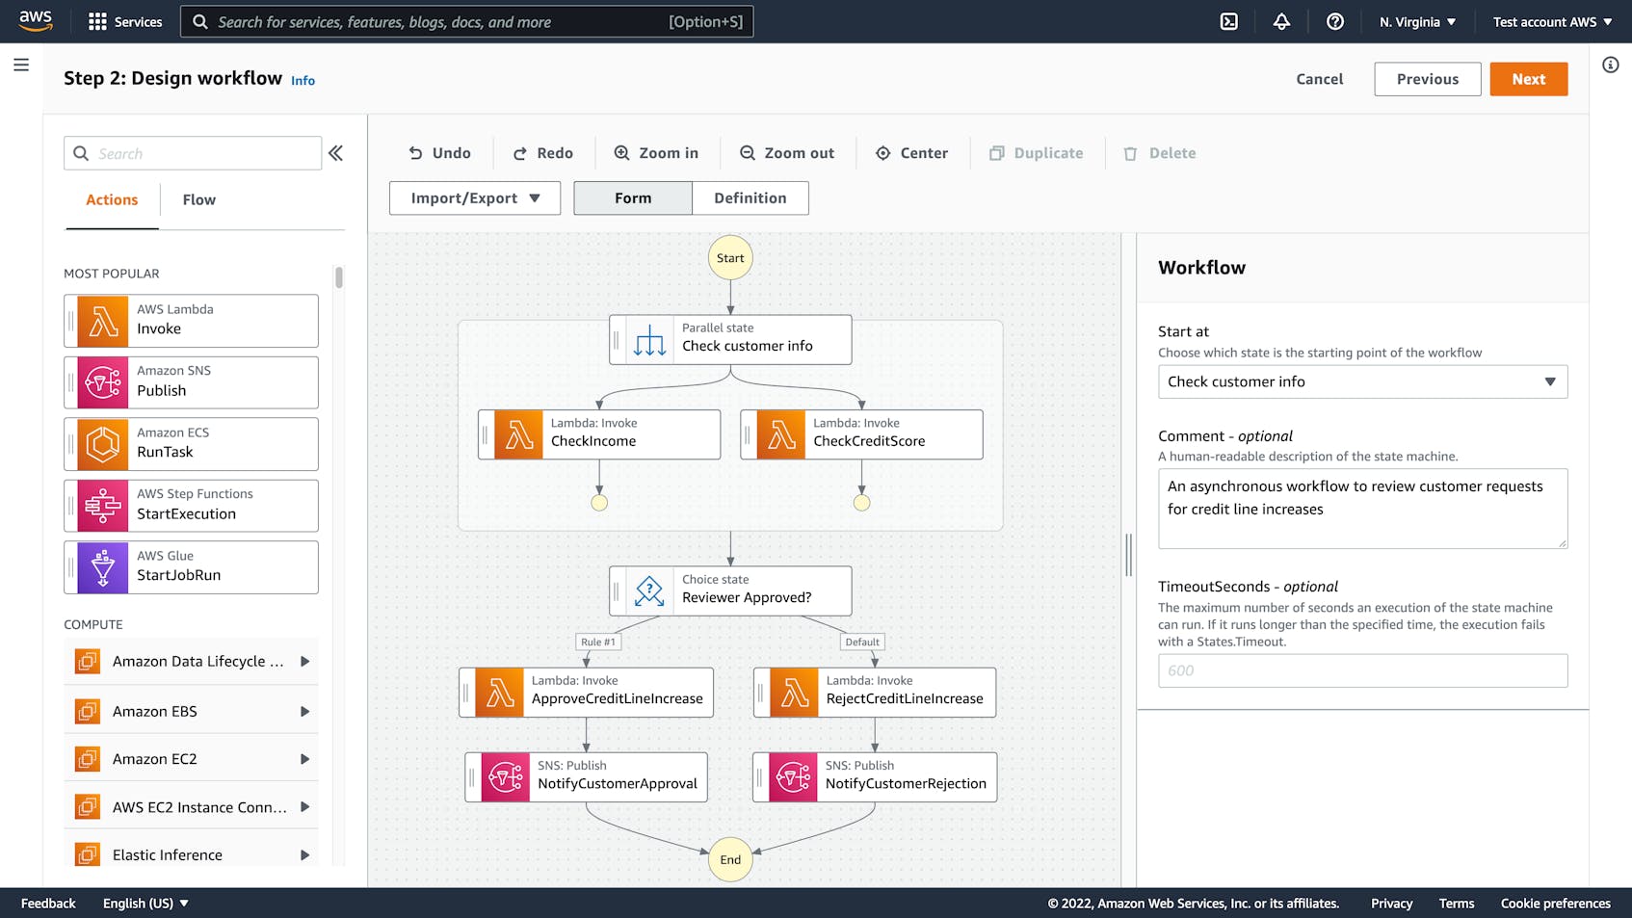
Task: Switch to Definition view
Action: tap(750, 197)
